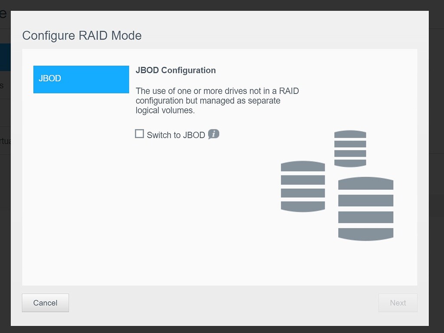Click the dimmed logo in the top-left corner
Viewport: 444px width, 333px height.
[3, 14]
